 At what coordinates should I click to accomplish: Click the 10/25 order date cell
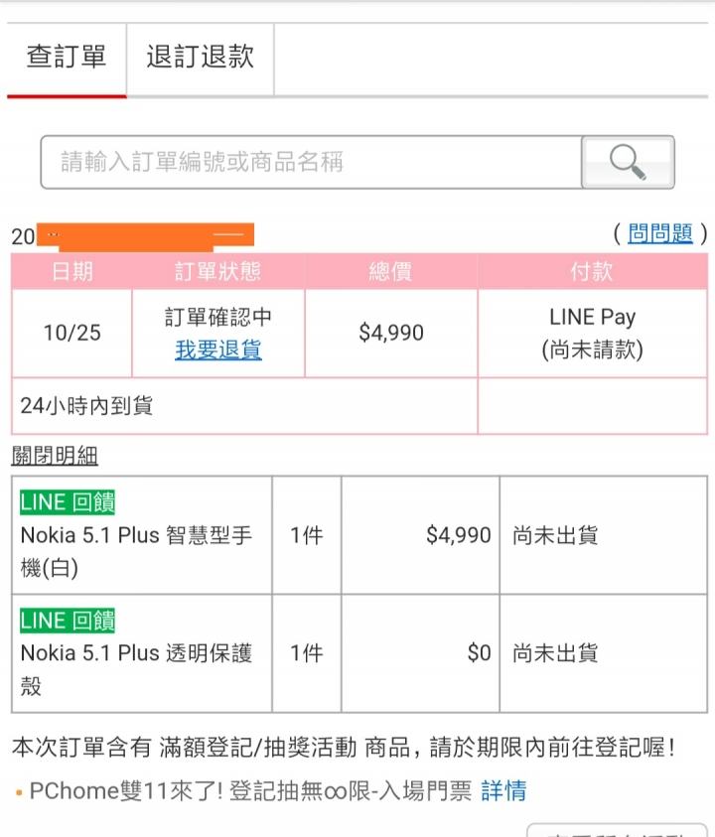72,333
